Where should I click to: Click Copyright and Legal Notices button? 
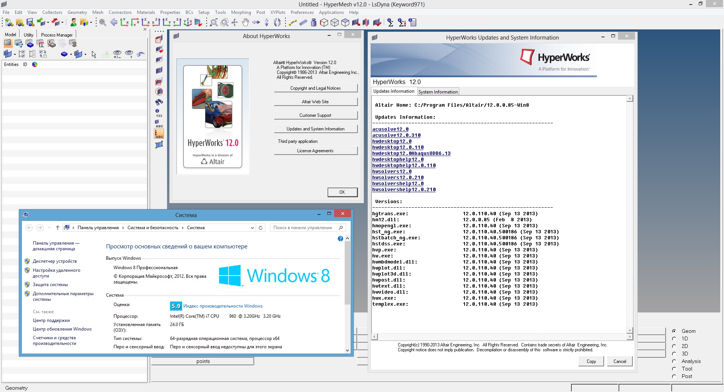pyautogui.click(x=316, y=88)
